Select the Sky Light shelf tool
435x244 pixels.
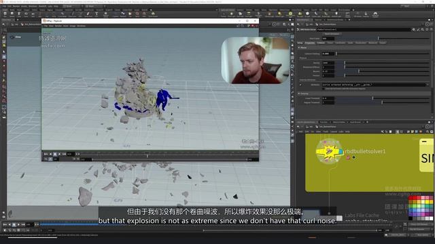point(300,14)
